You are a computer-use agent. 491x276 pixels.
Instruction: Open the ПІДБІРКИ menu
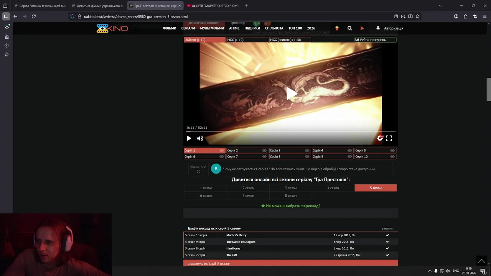point(252,28)
